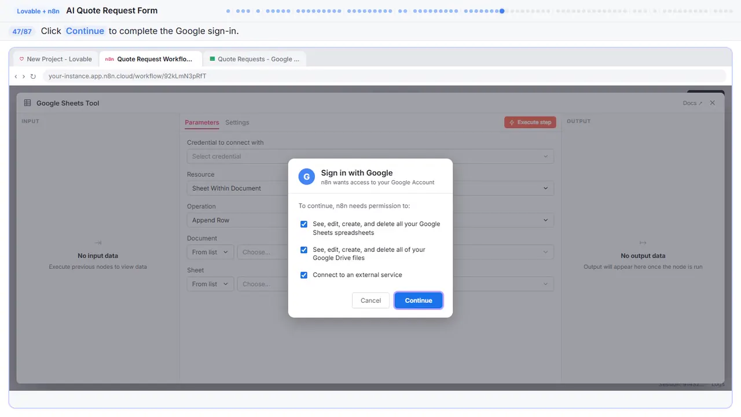The image size is (741, 417).
Task: Reload the n8n workflow page
Action: pos(33,76)
